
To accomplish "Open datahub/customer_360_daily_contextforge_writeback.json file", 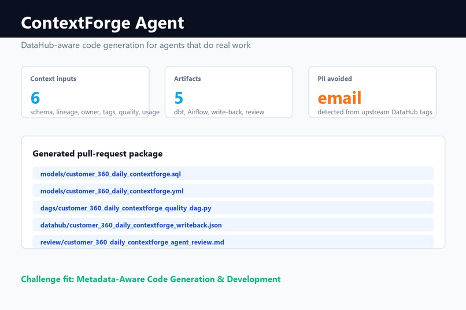I will click(x=233, y=225).
